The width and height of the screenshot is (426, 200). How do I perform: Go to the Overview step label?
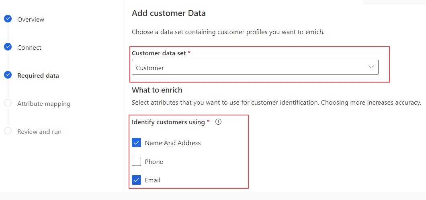pyautogui.click(x=31, y=19)
